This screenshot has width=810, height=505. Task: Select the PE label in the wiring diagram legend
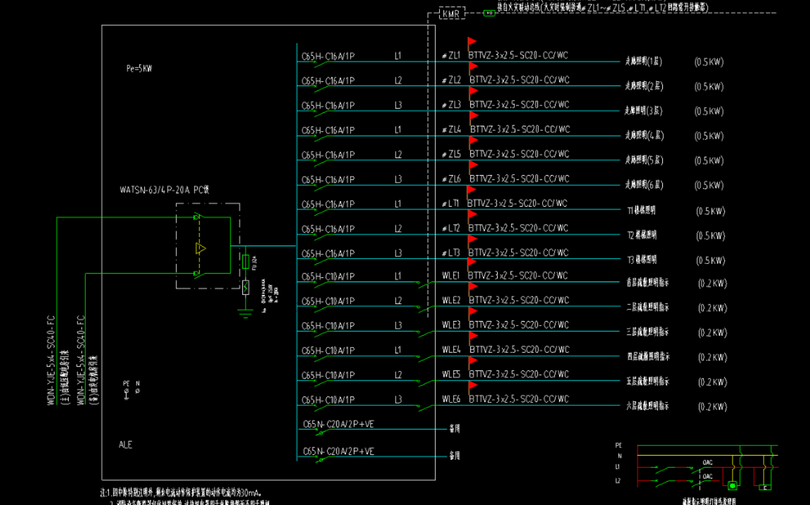point(618,445)
